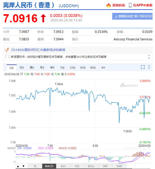Image resolution: width=155 pixels, height=169 pixels.
Task: Click the current price 7.0916
Action: point(20,18)
